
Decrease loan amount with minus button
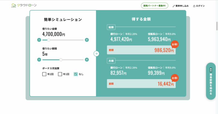[x=39, y=40]
